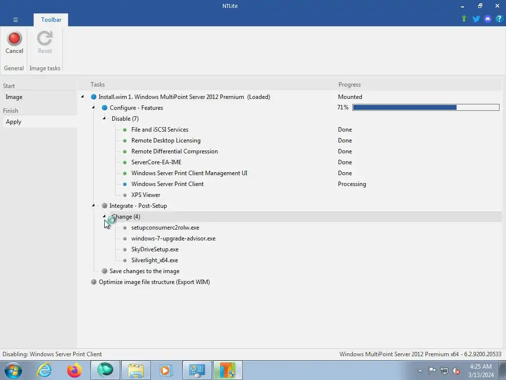The width and height of the screenshot is (506, 380).
Task: Collapse the Install.wim tree node
Action: [83, 96]
